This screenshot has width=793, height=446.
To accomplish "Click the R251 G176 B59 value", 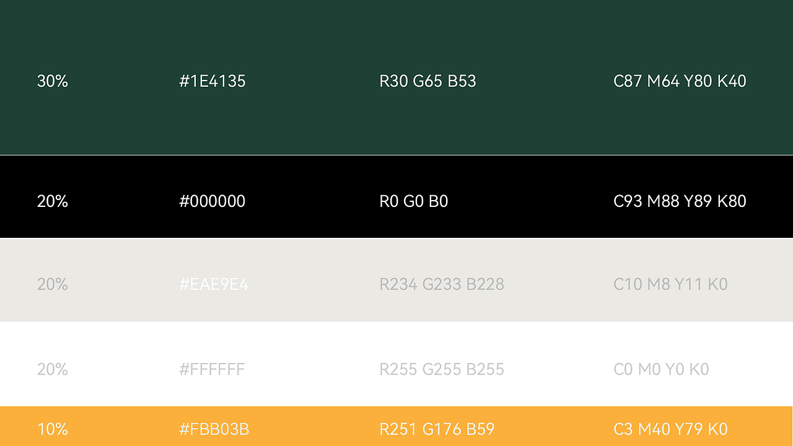I will click(x=437, y=429).
